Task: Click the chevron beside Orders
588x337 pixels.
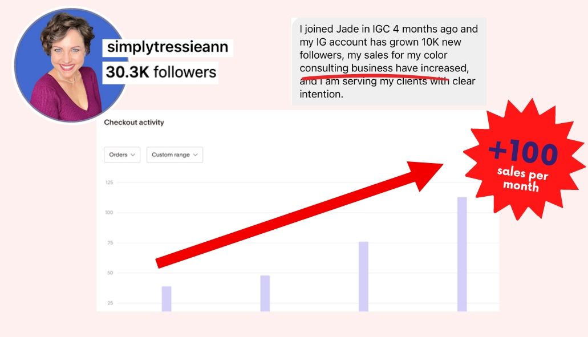Action: [133, 155]
